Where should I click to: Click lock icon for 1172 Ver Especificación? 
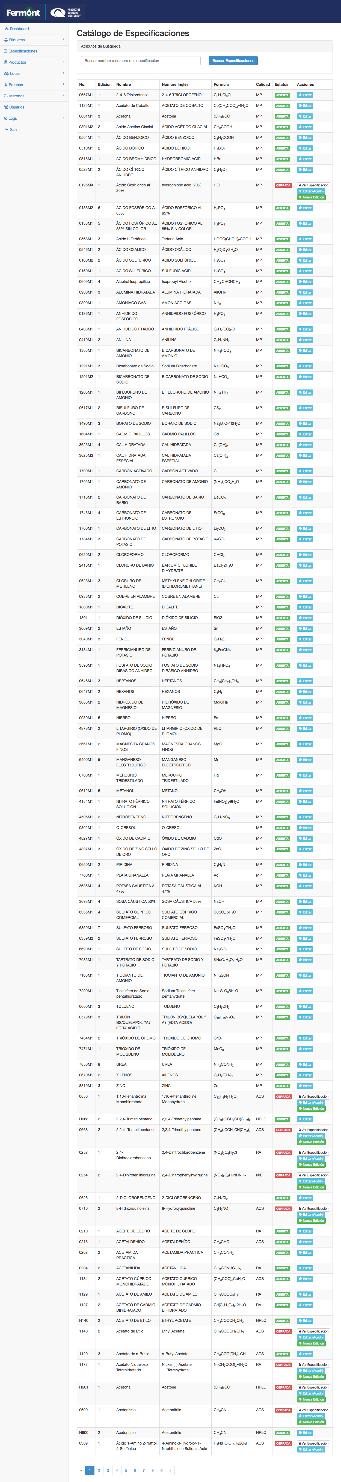coord(300,1365)
